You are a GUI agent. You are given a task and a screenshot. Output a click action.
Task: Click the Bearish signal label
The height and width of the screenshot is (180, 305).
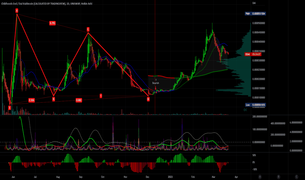156,83
